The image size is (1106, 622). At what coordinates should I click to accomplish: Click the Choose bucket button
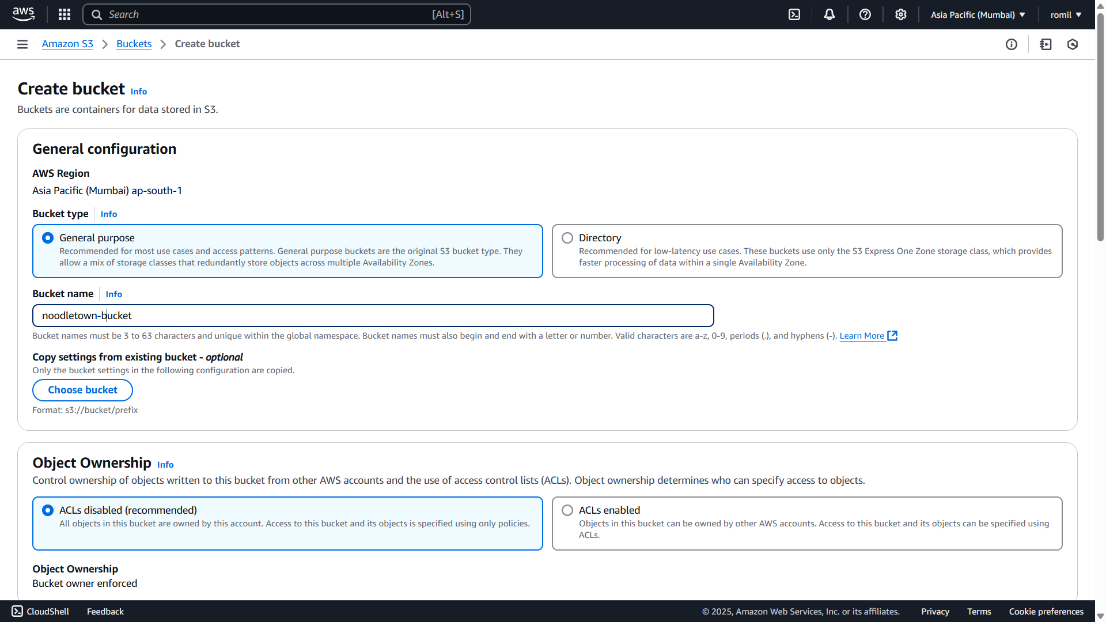pyautogui.click(x=82, y=390)
